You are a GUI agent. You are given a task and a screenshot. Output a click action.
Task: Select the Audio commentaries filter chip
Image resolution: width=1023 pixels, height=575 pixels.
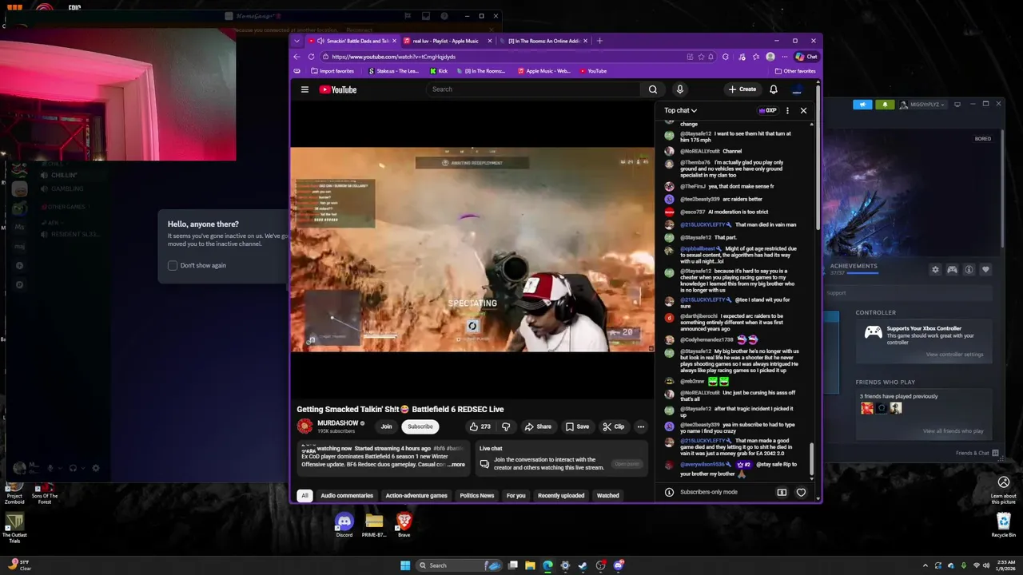pyautogui.click(x=347, y=495)
